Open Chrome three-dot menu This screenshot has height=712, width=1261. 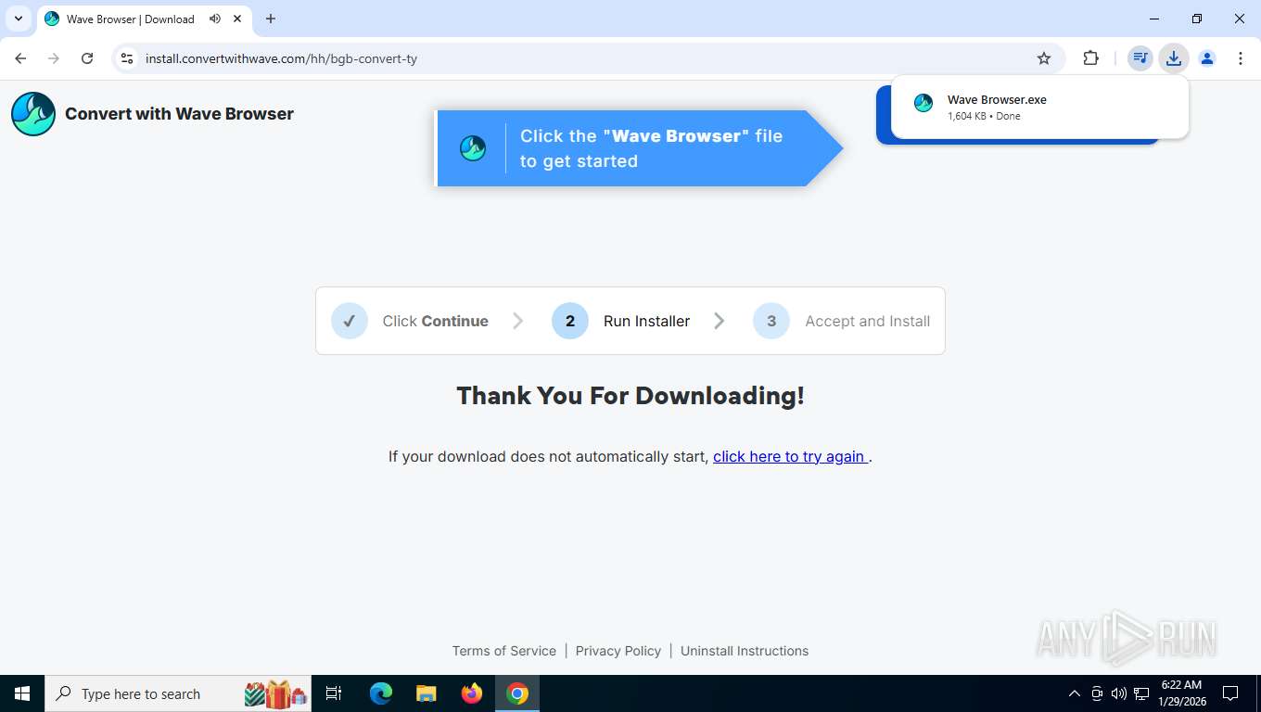pos(1241,58)
